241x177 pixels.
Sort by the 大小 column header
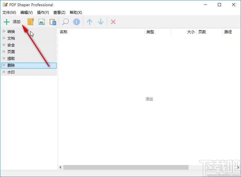[183, 32]
